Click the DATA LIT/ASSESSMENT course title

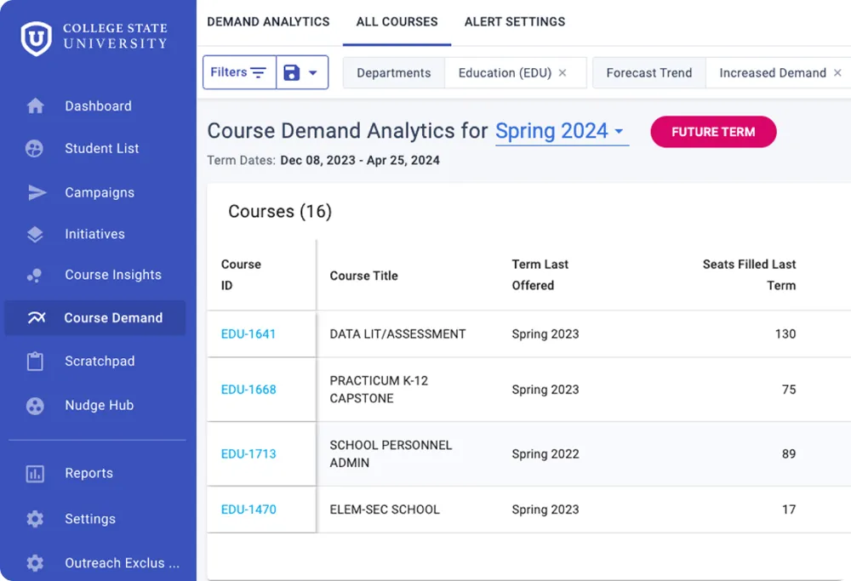click(397, 334)
